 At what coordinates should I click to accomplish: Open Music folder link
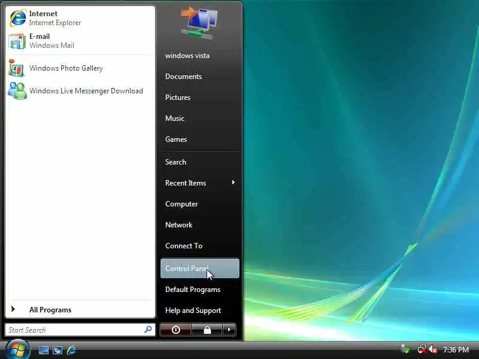(x=174, y=118)
